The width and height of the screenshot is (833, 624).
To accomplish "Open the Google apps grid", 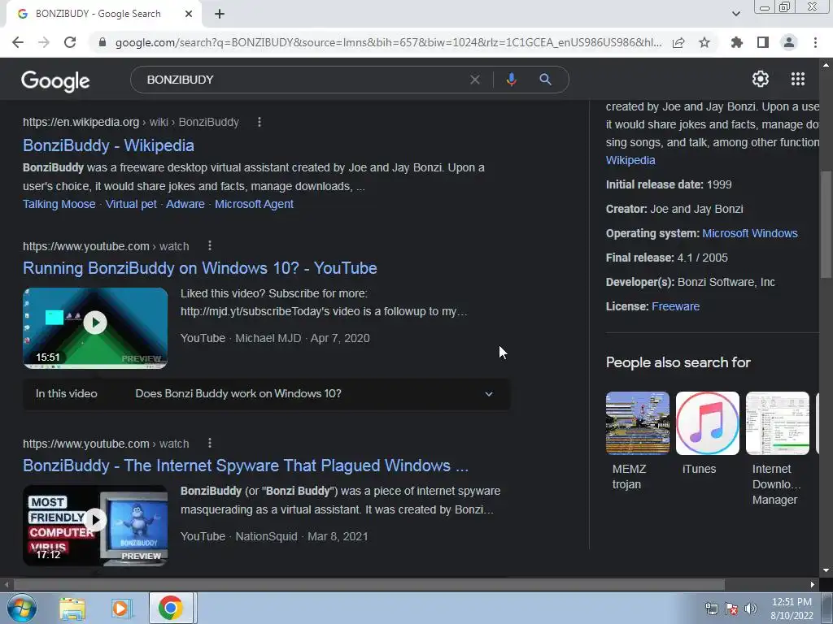I will tap(797, 79).
